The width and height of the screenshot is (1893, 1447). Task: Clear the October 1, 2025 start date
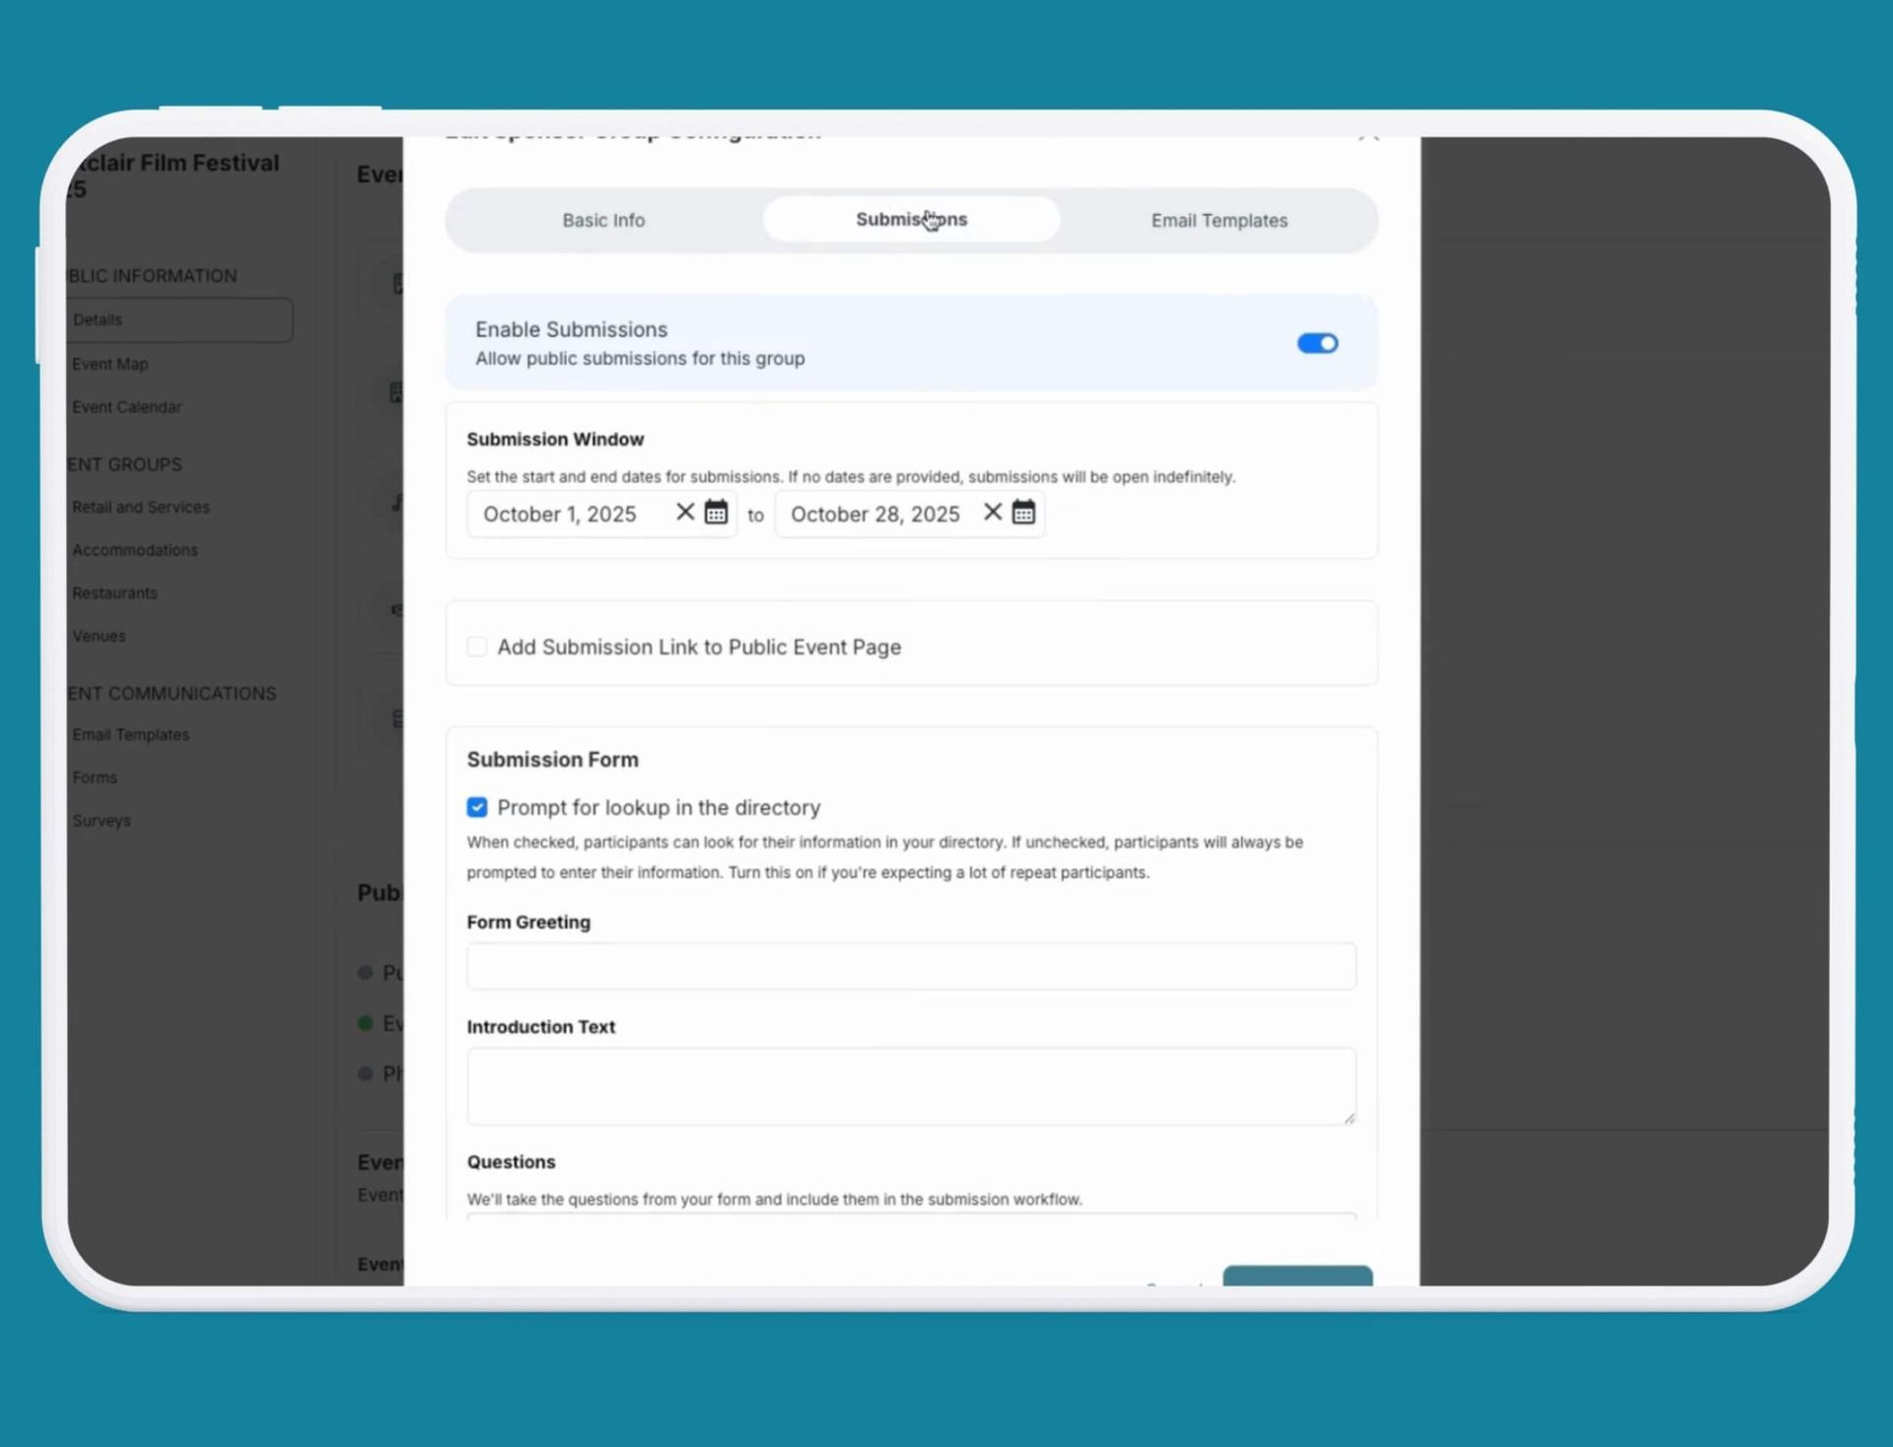[685, 513]
